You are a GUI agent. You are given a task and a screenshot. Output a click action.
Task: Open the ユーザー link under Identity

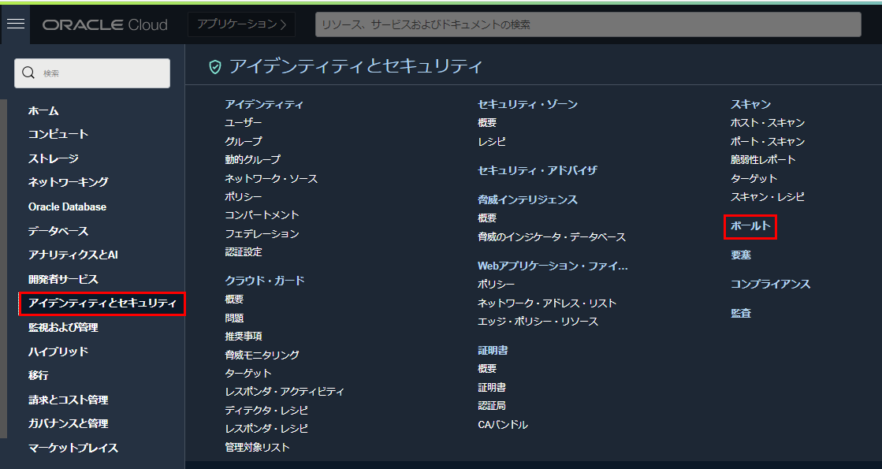point(243,123)
